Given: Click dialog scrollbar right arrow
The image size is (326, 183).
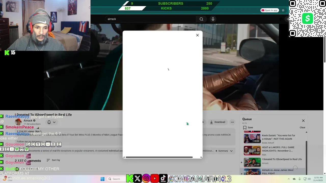Looking at the screenshot, I should pos(201,157).
